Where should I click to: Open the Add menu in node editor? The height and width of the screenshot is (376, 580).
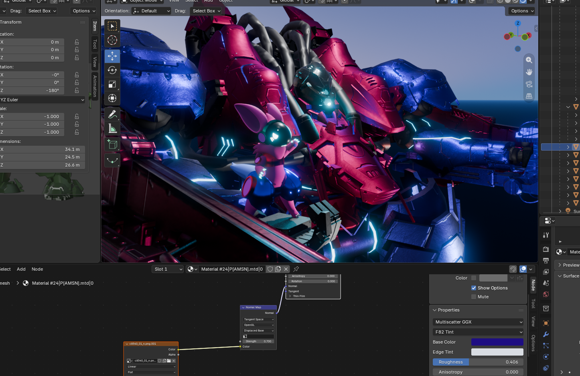(x=21, y=269)
